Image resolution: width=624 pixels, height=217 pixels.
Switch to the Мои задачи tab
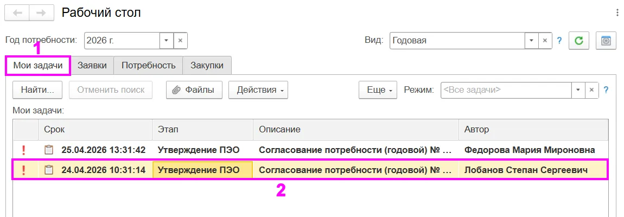38,65
